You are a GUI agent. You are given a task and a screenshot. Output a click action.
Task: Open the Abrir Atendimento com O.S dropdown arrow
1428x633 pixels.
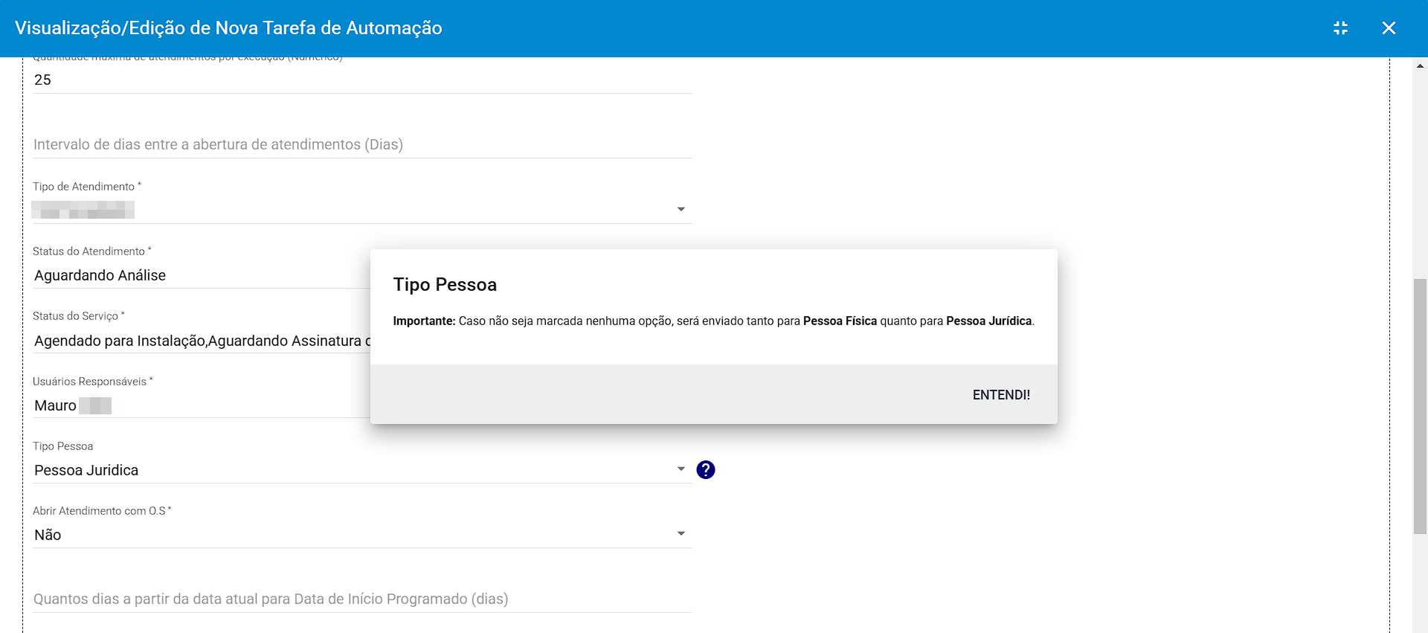point(681,534)
